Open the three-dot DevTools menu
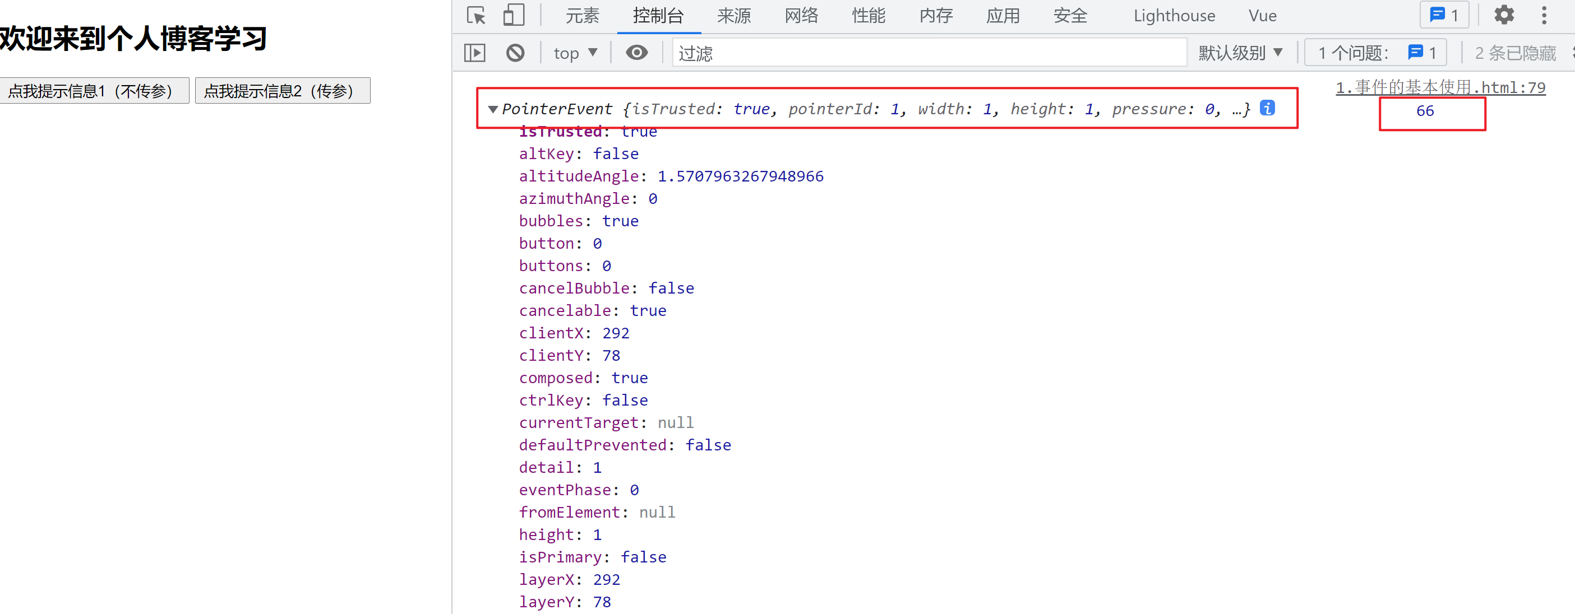1575x614 pixels. (x=1543, y=15)
